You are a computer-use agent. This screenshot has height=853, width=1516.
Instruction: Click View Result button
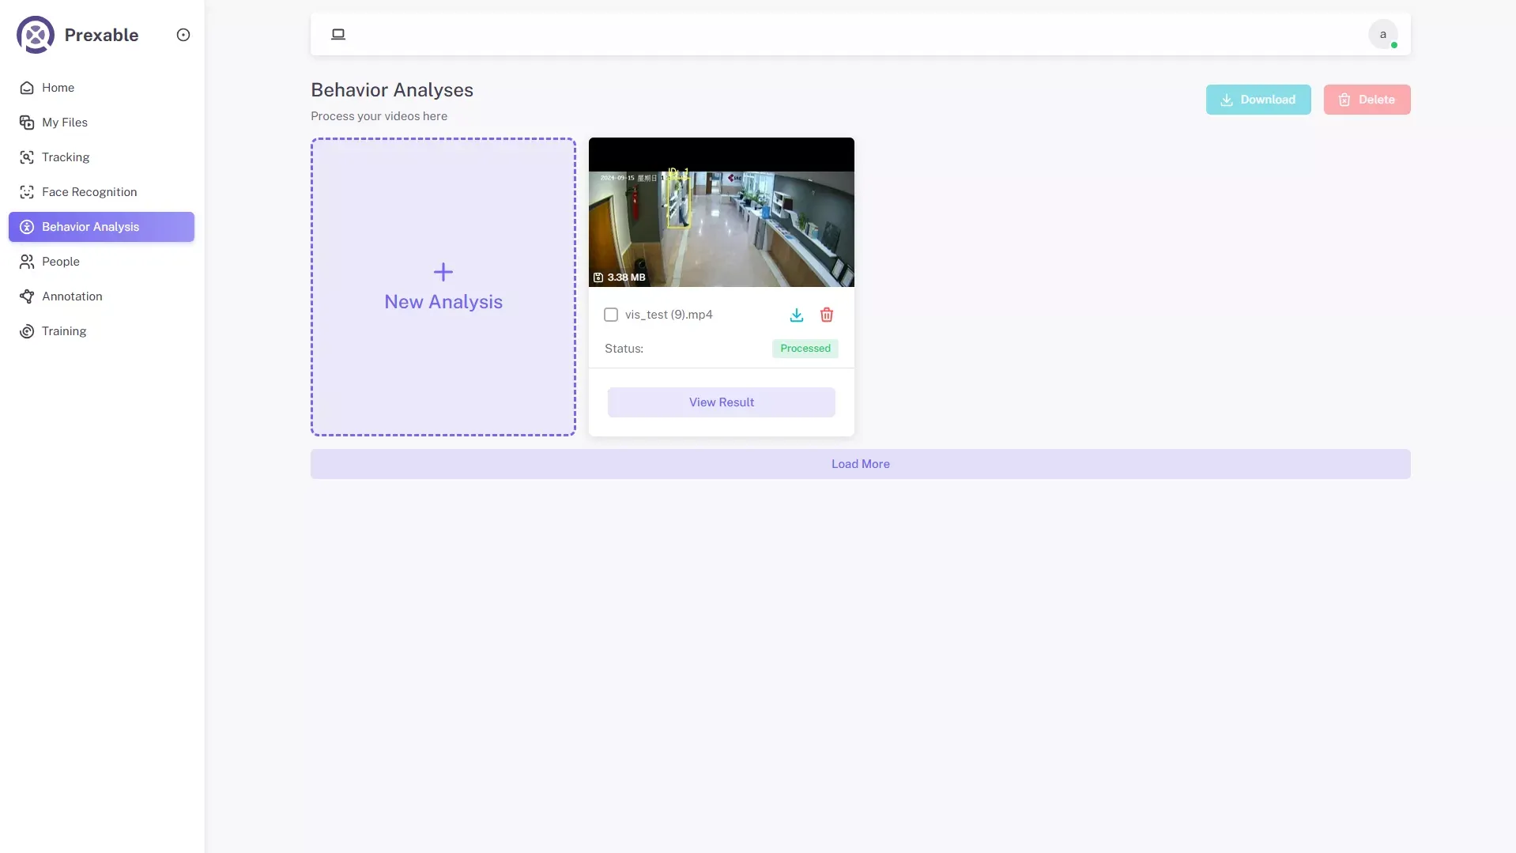(x=722, y=402)
